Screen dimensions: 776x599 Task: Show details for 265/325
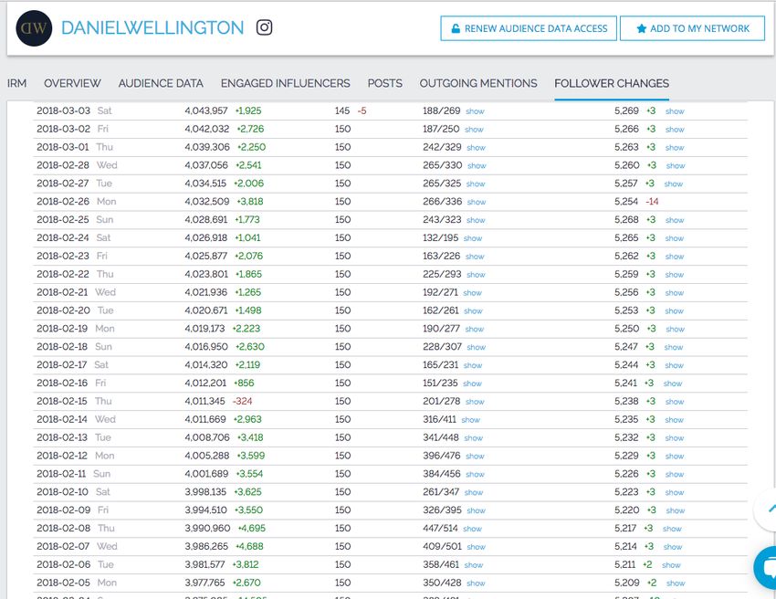476,184
